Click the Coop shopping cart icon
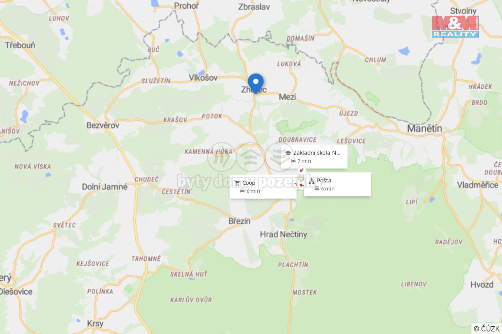 click(x=237, y=183)
